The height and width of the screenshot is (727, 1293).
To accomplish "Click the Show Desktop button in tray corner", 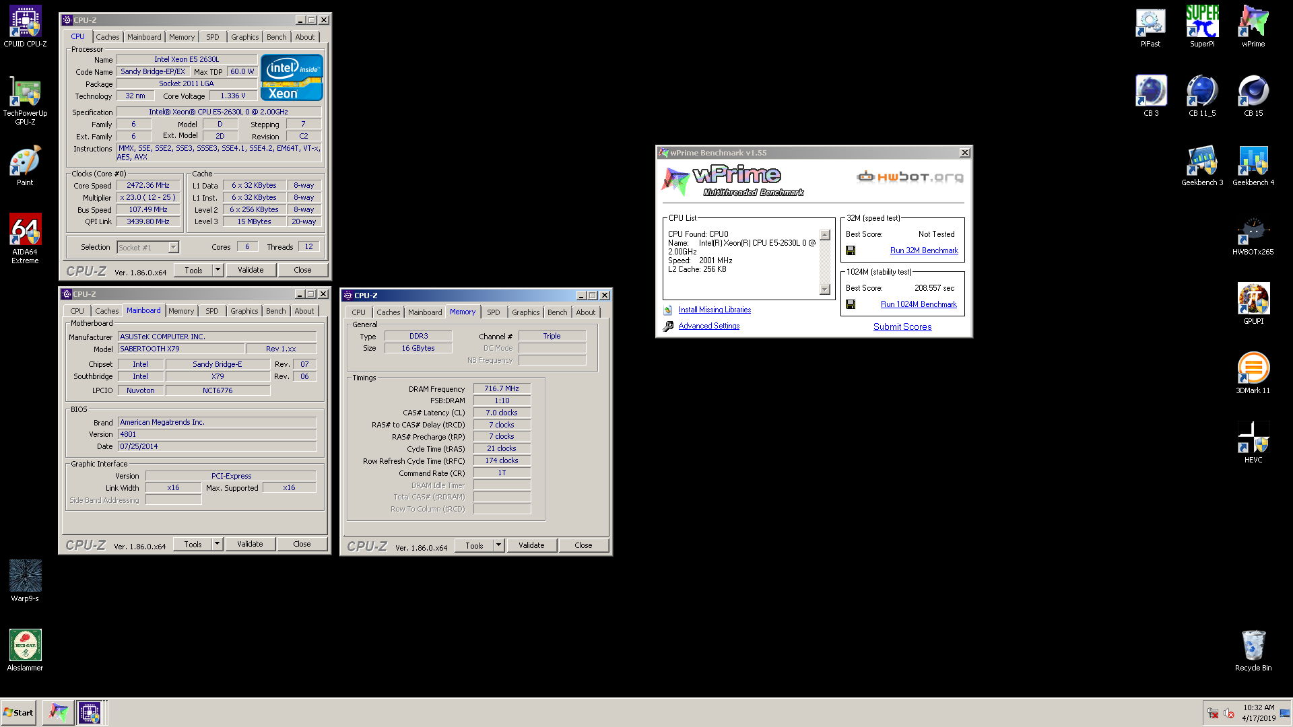I will point(1285,713).
